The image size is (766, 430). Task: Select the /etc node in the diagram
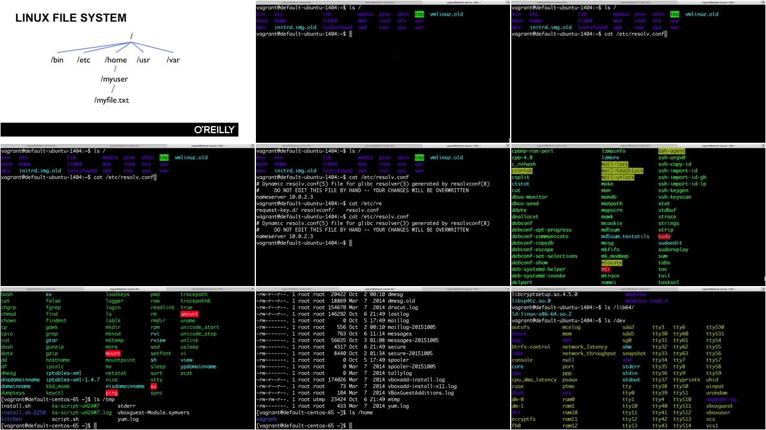pos(84,60)
